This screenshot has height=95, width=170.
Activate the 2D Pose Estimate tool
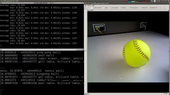pos(133,8)
